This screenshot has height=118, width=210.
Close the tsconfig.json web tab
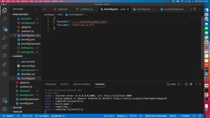coord(128,9)
